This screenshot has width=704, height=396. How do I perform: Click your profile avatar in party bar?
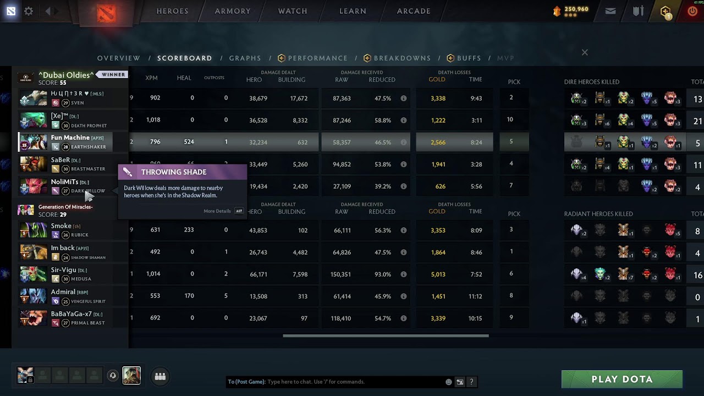25,376
